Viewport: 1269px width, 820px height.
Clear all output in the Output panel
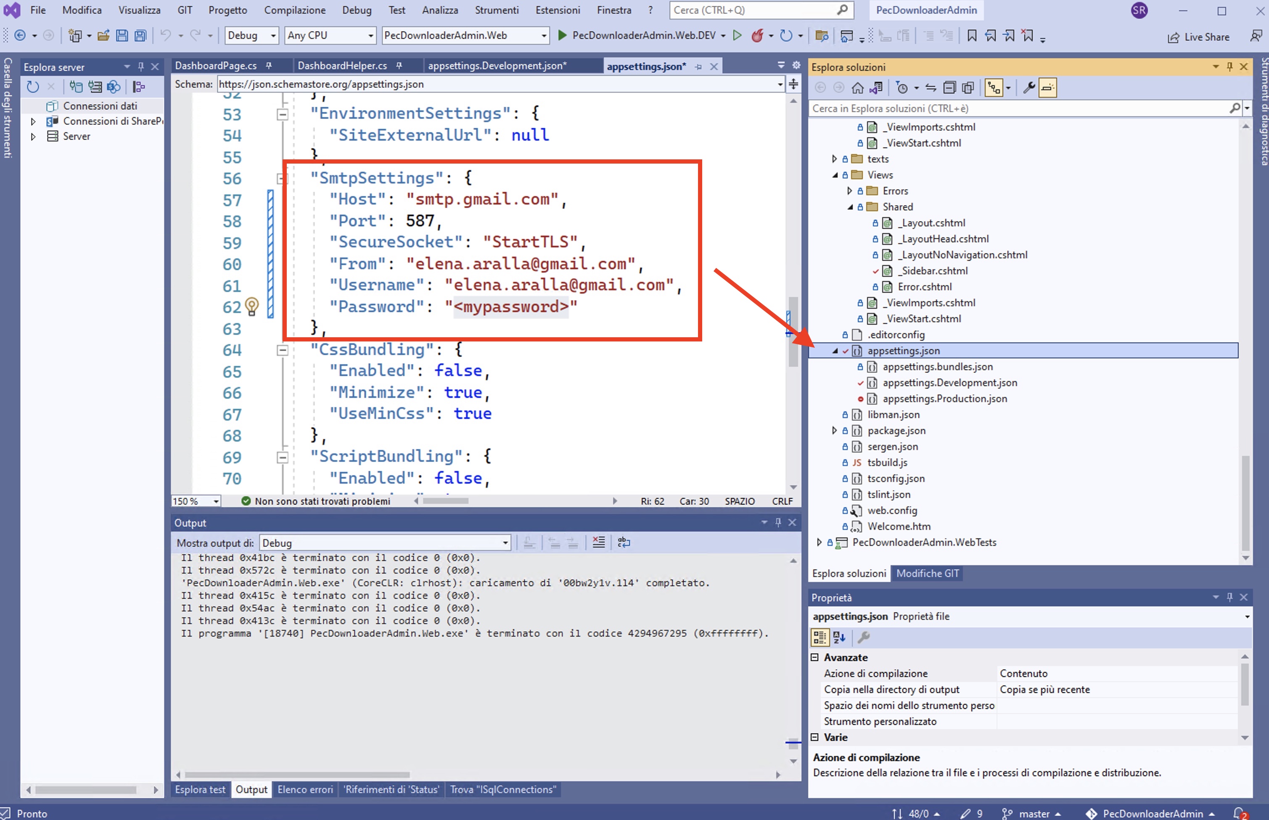[x=599, y=542]
